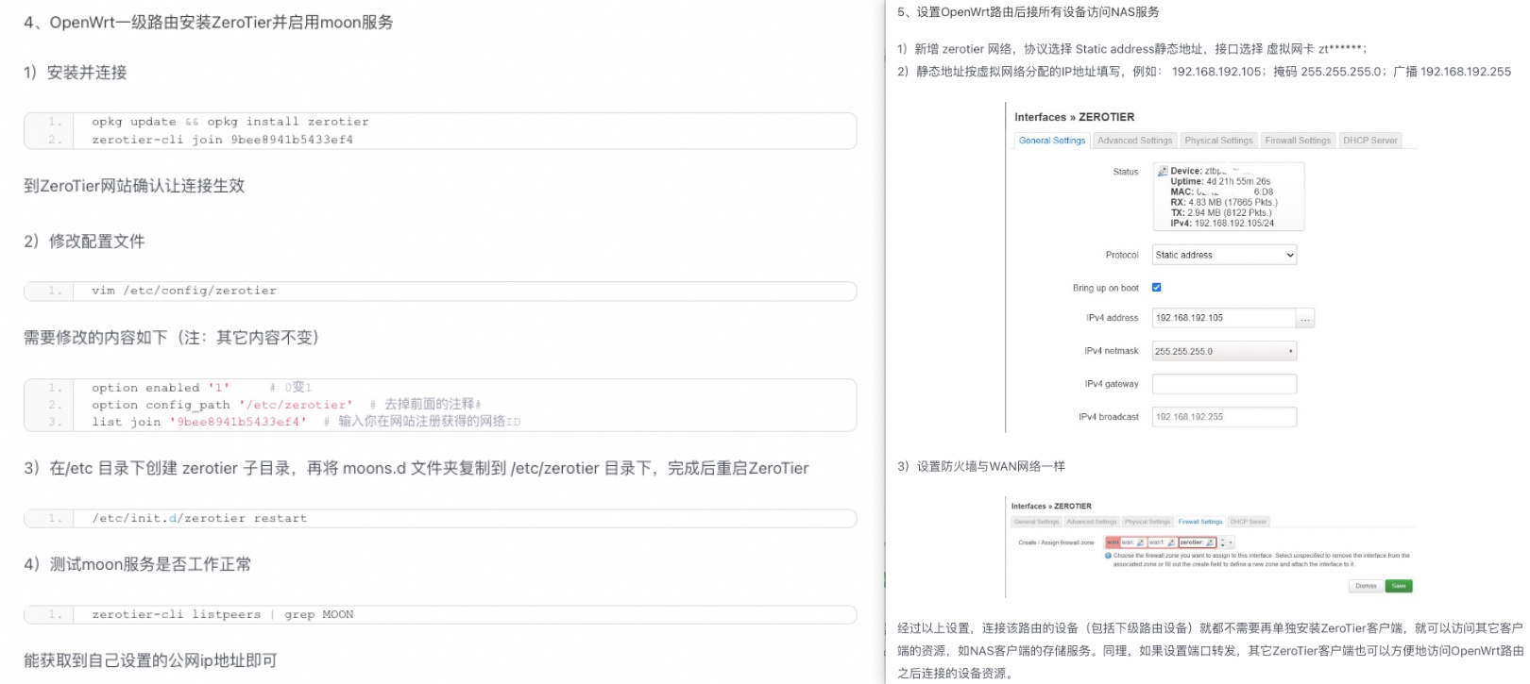The height and width of the screenshot is (684, 1530).
Task: Click the zerotier interface icon in firewall zone
Action: coord(1210,542)
